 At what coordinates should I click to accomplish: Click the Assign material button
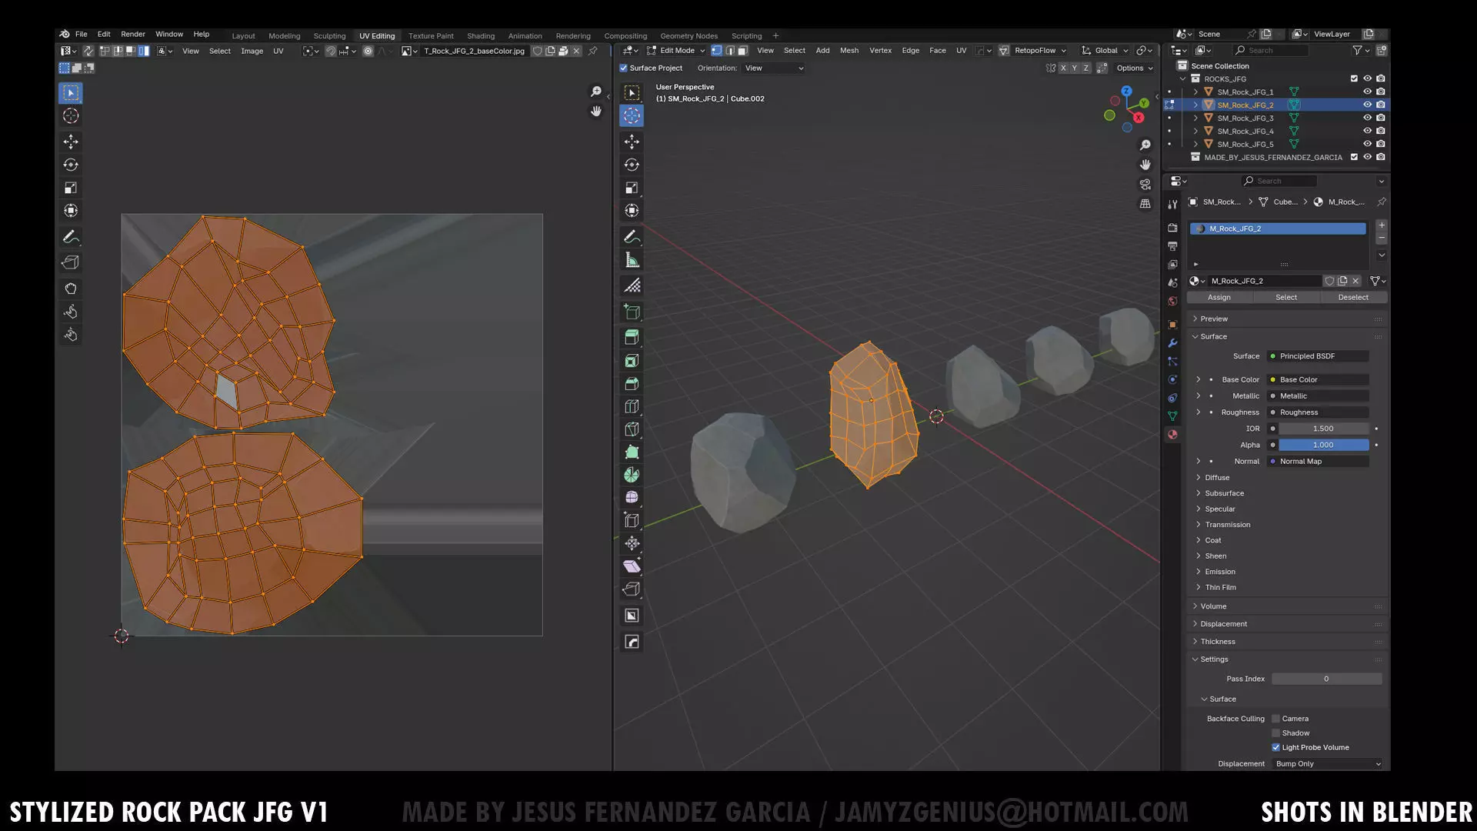pyautogui.click(x=1219, y=298)
